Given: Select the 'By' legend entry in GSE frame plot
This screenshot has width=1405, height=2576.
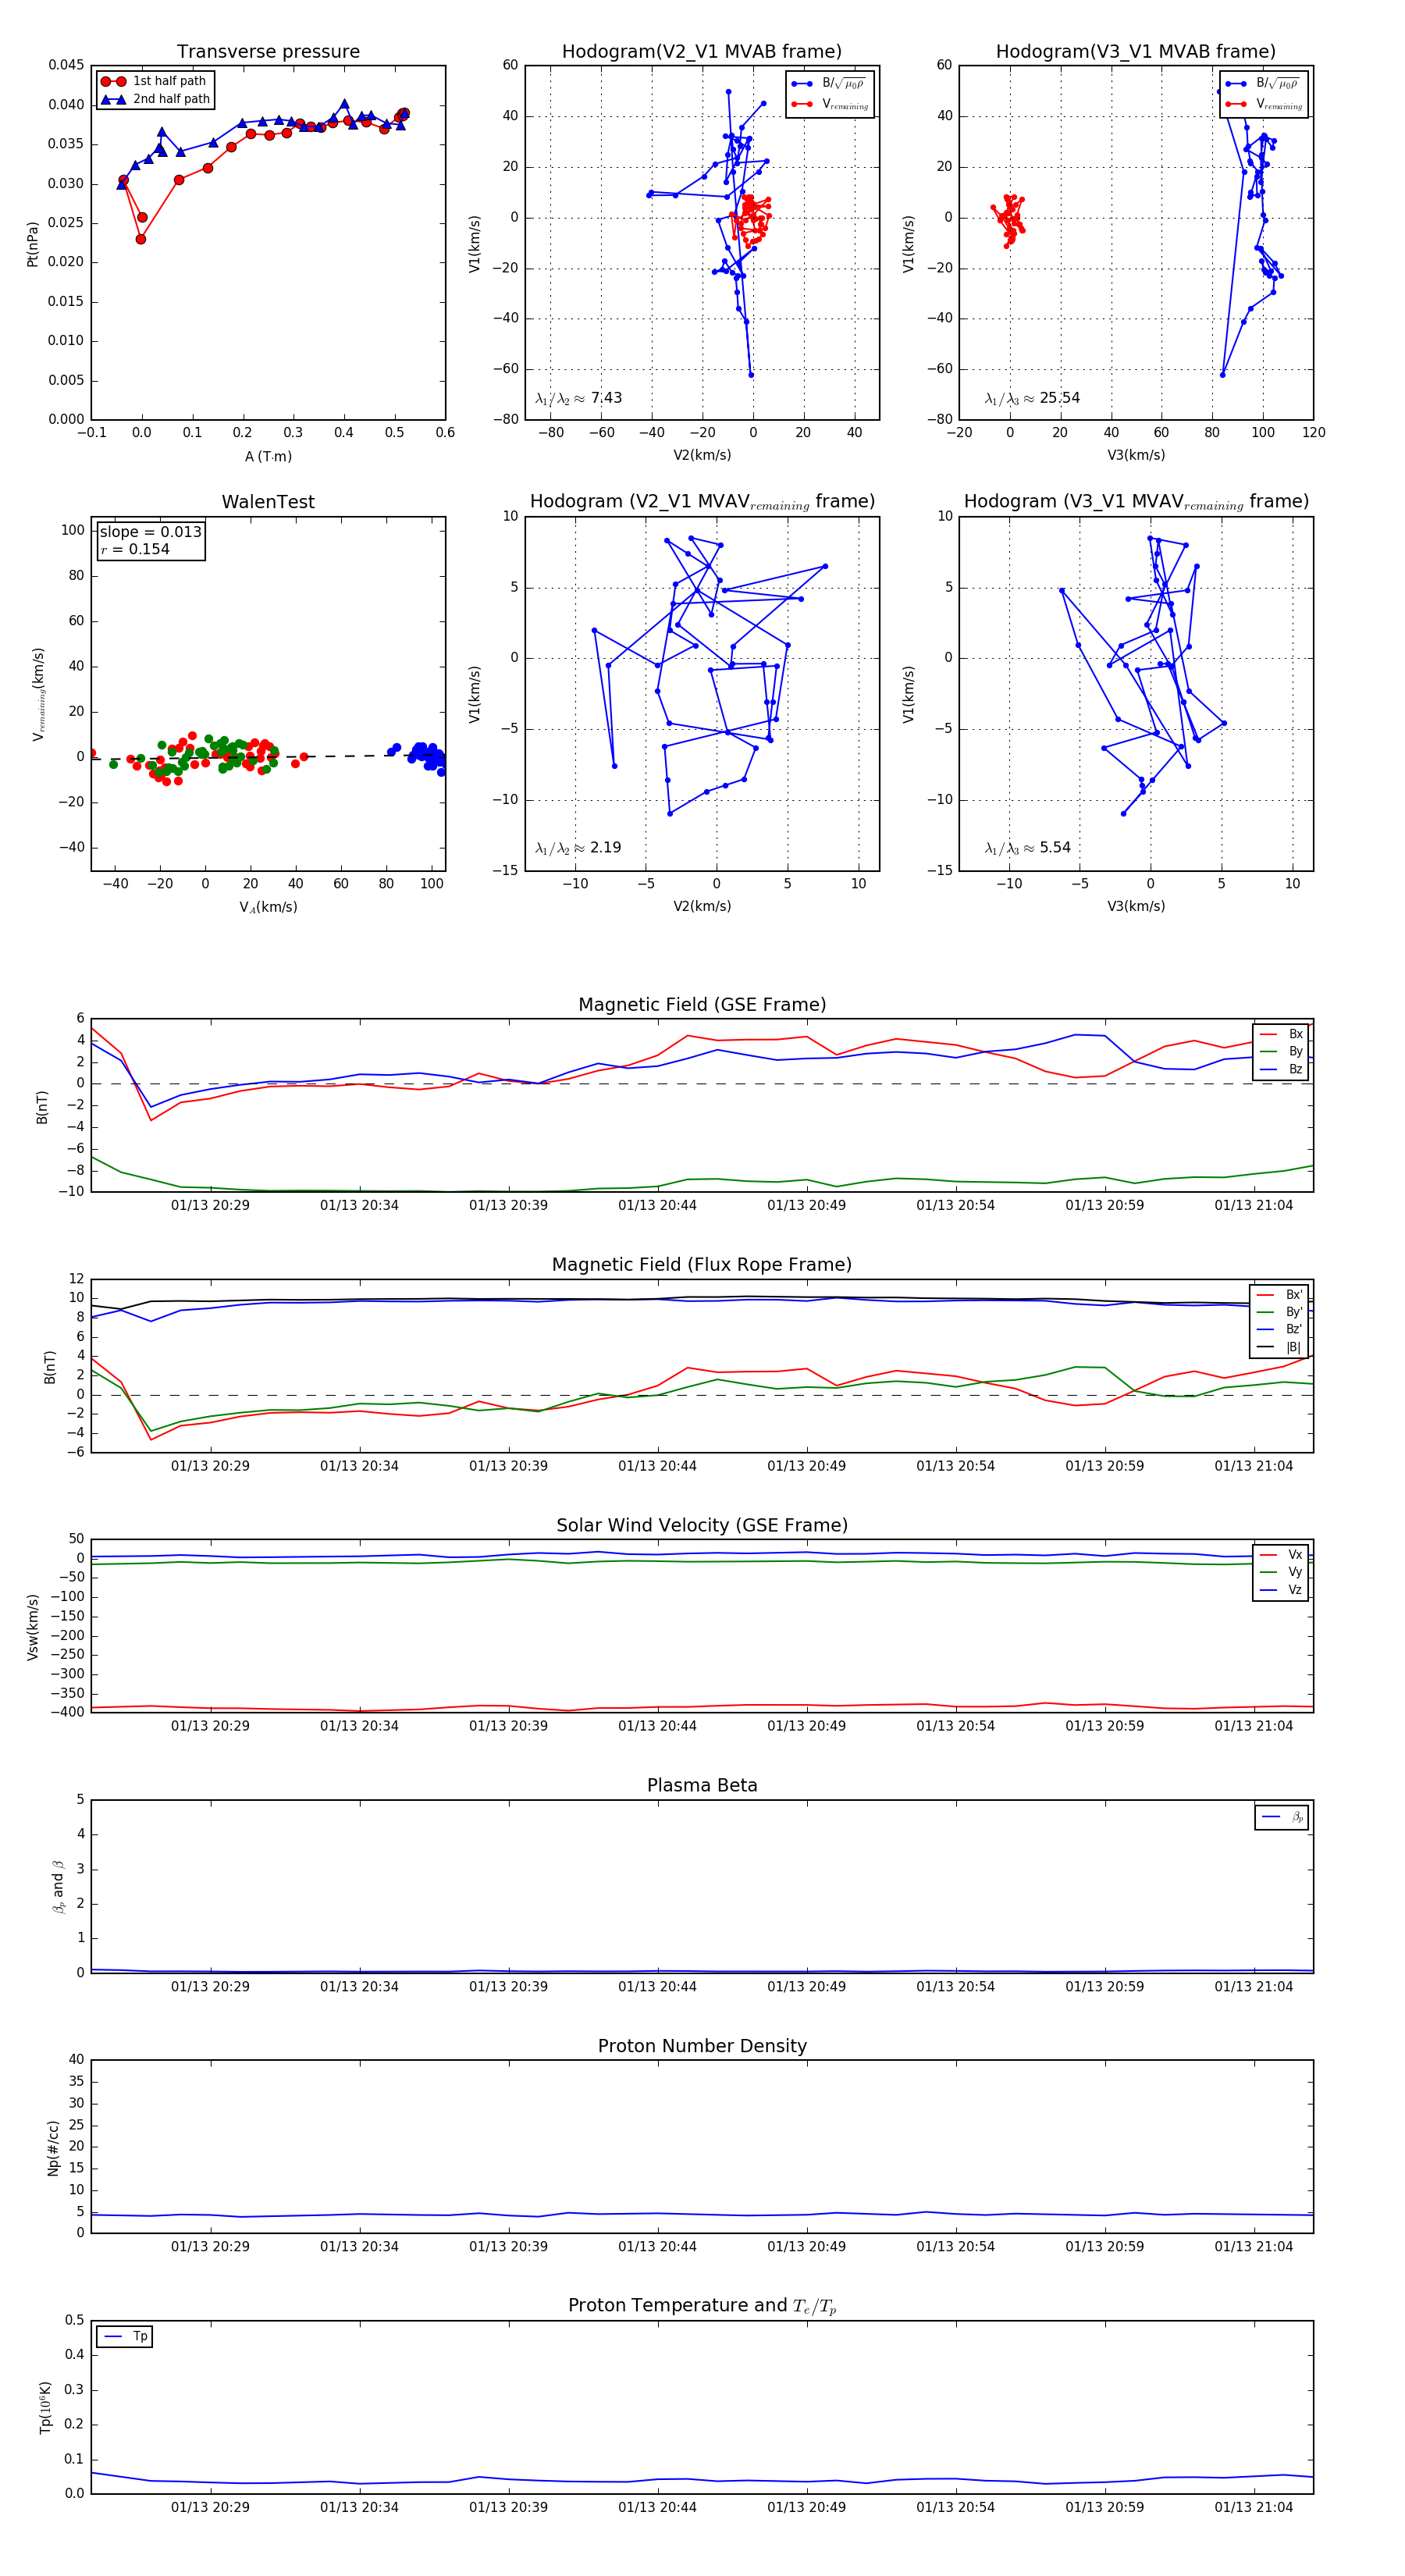Looking at the screenshot, I should tap(1282, 1052).
